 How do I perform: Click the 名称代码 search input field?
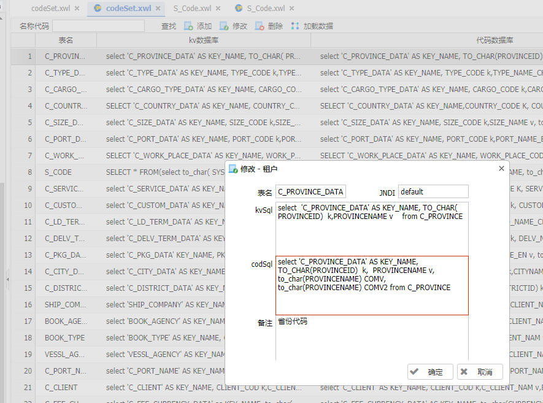(98, 26)
